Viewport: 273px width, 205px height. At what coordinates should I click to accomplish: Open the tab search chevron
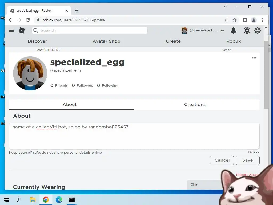[x=225, y=7]
